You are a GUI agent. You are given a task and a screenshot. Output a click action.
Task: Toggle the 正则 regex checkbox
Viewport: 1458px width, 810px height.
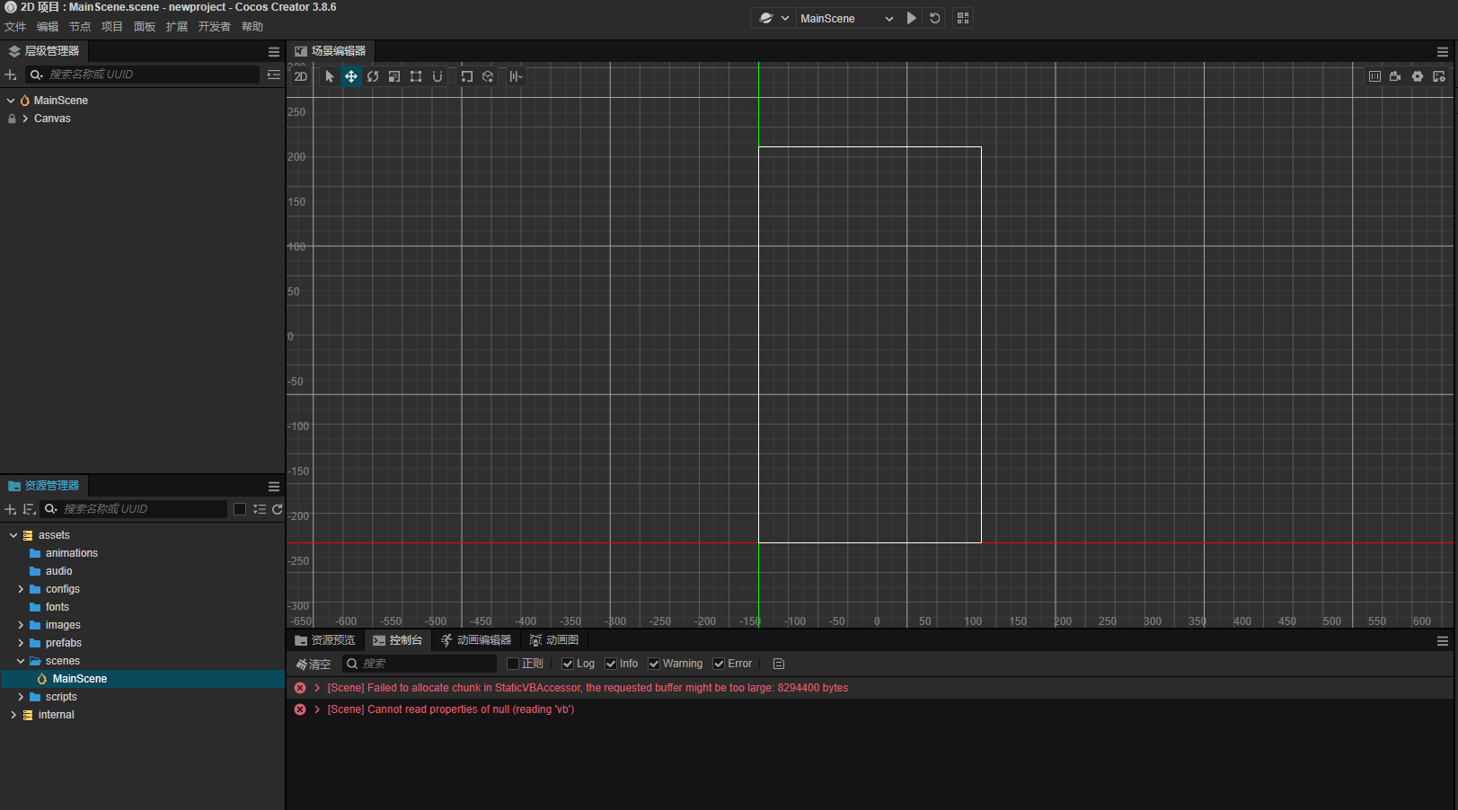pos(513,664)
